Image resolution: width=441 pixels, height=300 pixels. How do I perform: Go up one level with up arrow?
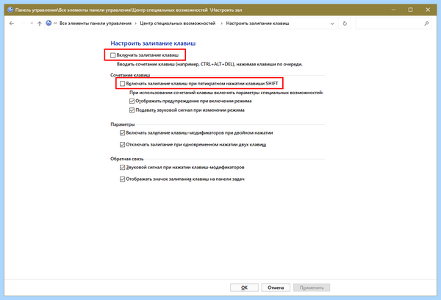pyautogui.click(x=40, y=24)
